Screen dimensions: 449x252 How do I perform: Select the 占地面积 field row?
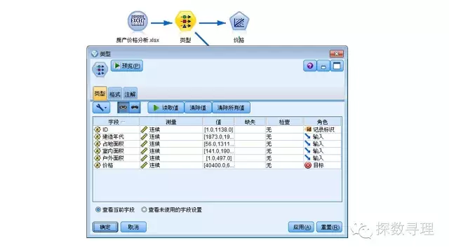coord(217,143)
